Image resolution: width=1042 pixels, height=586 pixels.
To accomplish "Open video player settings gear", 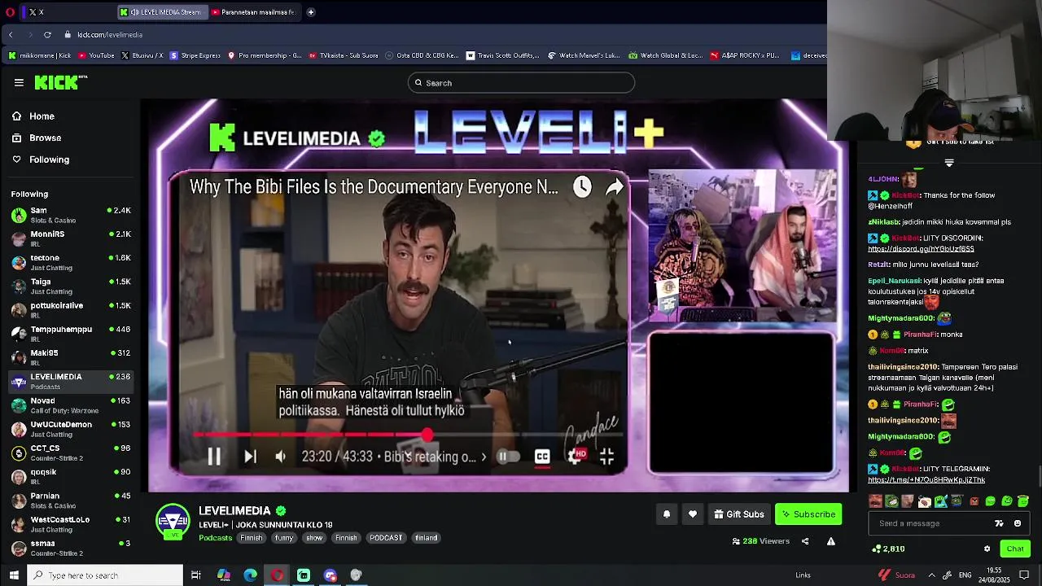I will point(576,457).
